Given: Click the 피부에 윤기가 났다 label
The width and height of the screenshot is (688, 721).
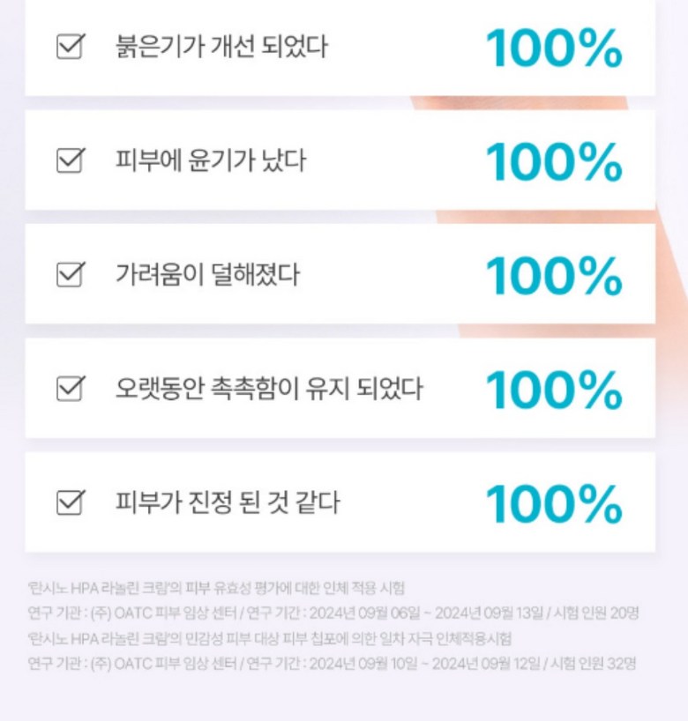Looking at the screenshot, I should pos(211,161).
